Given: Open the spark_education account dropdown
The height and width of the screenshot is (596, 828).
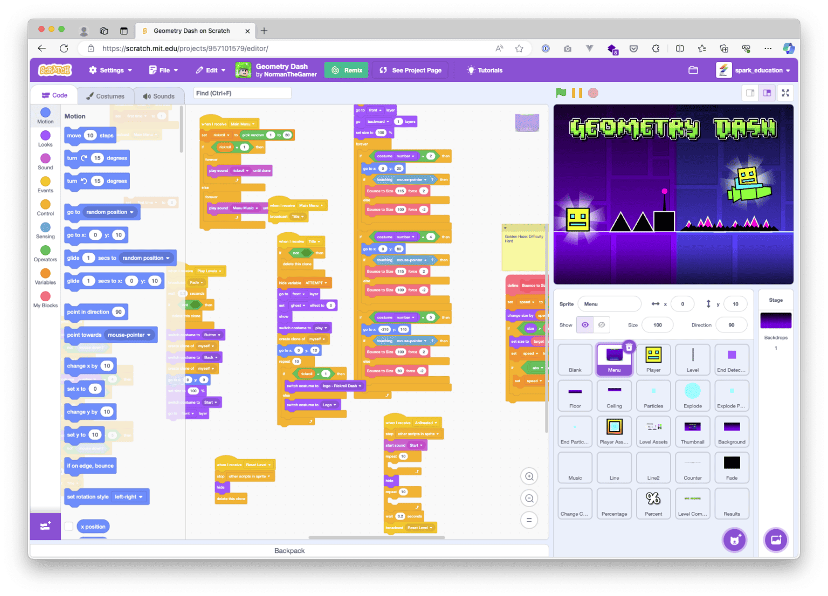Looking at the screenshot, I should pyautogui.click(x=753, y=70).
